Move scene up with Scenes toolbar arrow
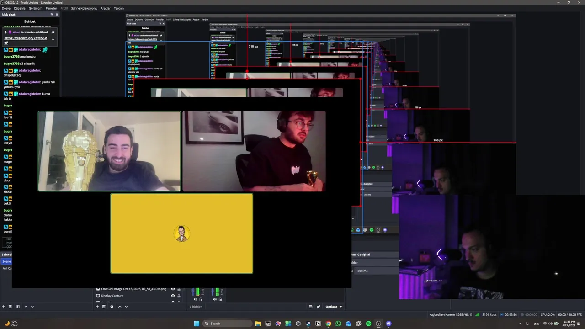This screenshot has width=585, height=329. [26, 307]
